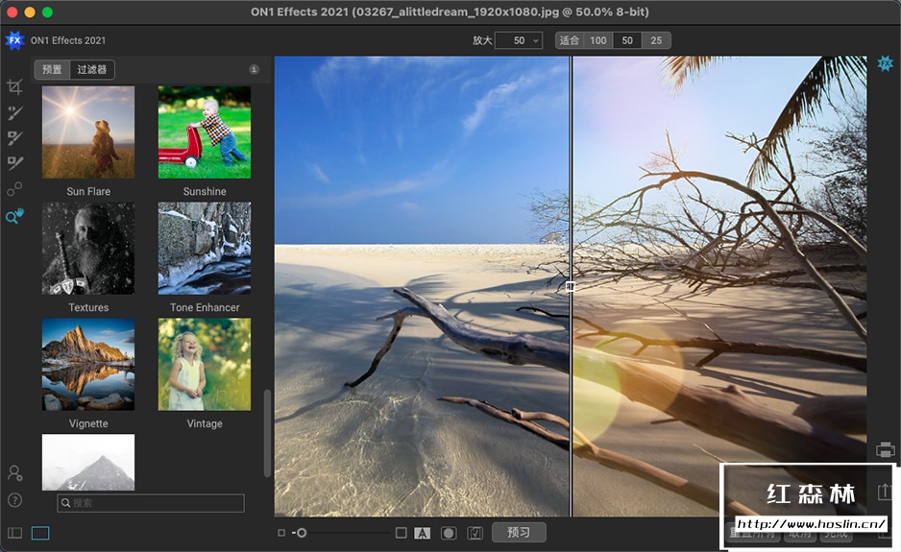Open the zoom level 50 dropdown
901x552 pixels.
[x=519, y=40]
